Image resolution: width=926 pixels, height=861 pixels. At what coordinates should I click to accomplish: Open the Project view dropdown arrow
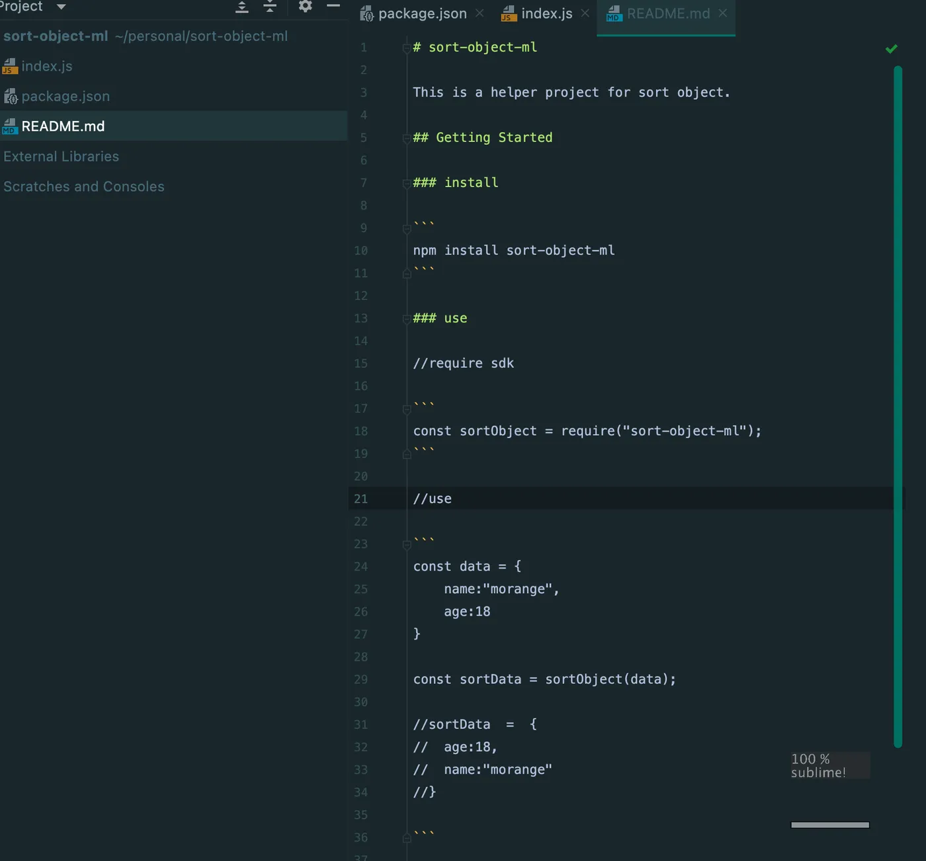point(61,7)
